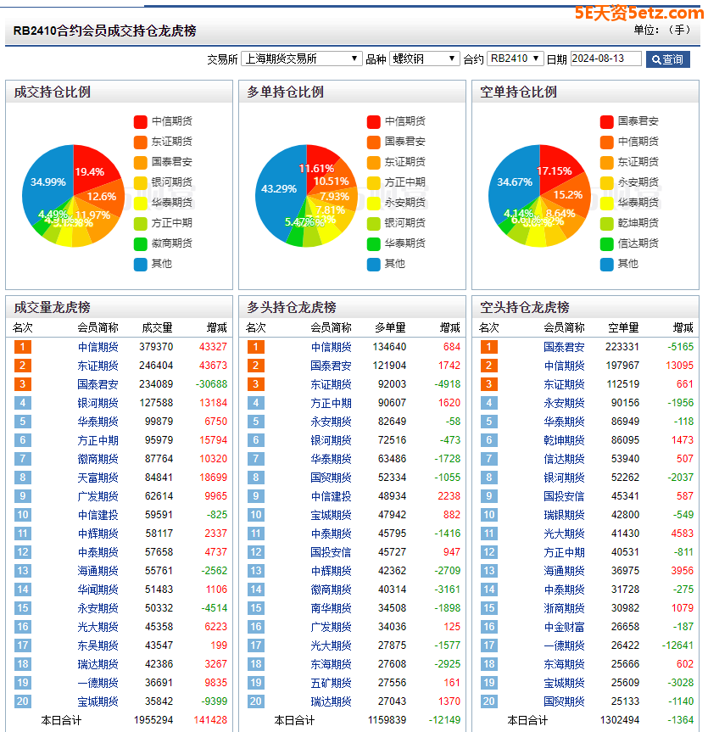Image resolution: width=708 pixels, height=732 pixels.
Task: Expand the 品种 螺纹钢 dropdown
Action: 424,59
